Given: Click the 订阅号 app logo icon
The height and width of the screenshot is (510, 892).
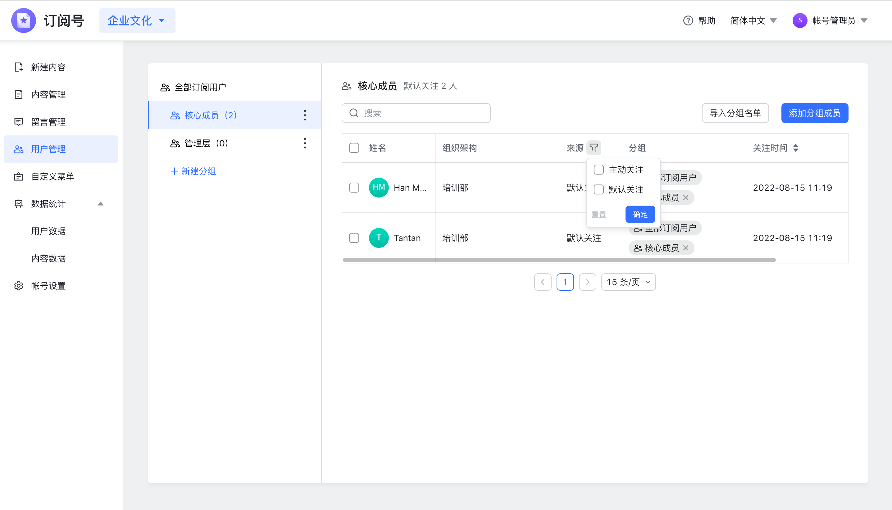Looking at the screenshot, I should pyautogui.click(x=24, y=21).
